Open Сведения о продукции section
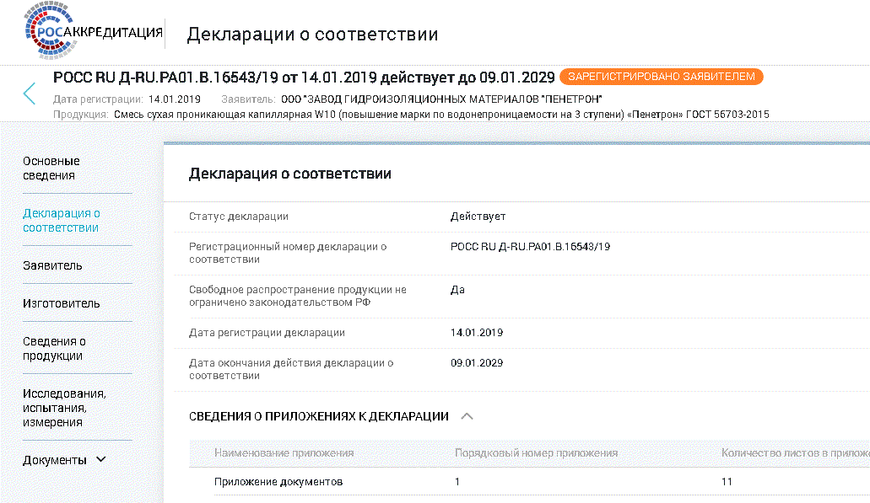The height and width of the screenshot is (503, 870). click(54, 349)
